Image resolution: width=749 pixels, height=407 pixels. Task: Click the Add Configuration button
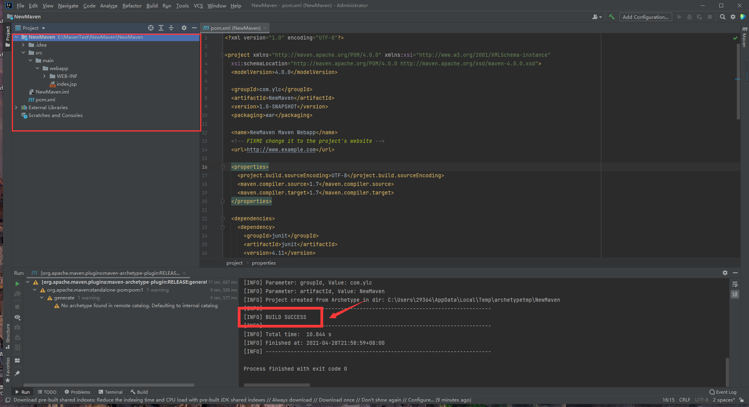(645, 17)
